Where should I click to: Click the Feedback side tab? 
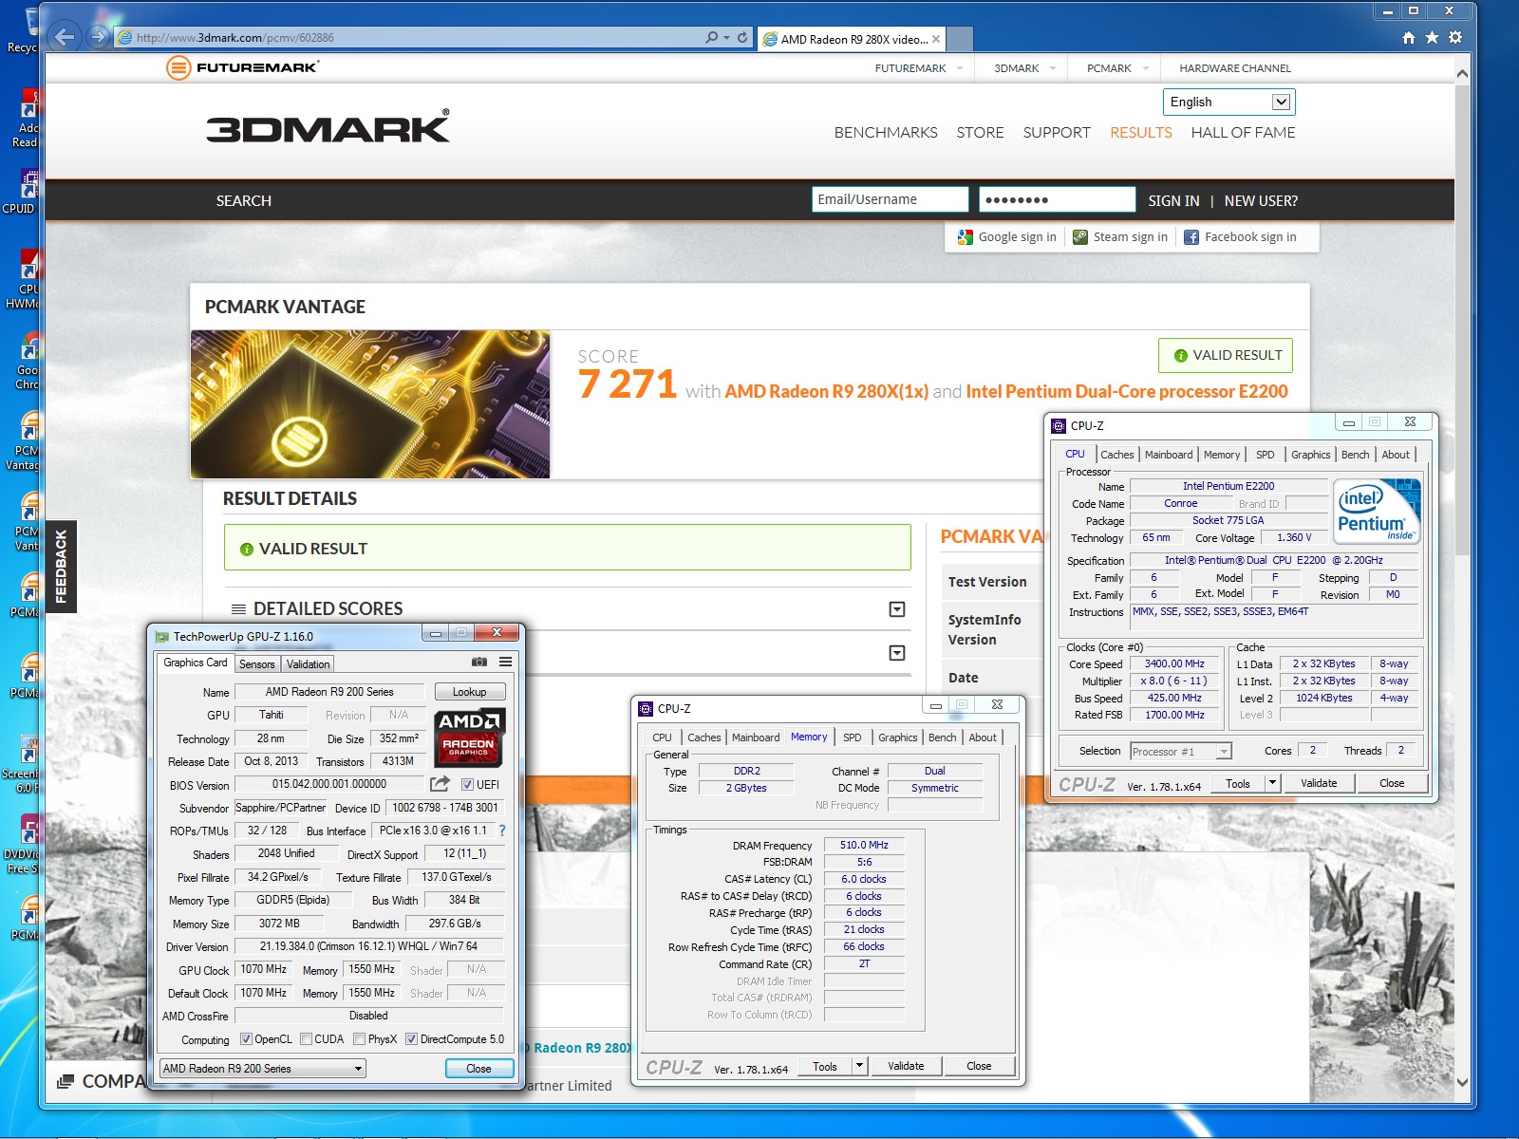[61, 567]
